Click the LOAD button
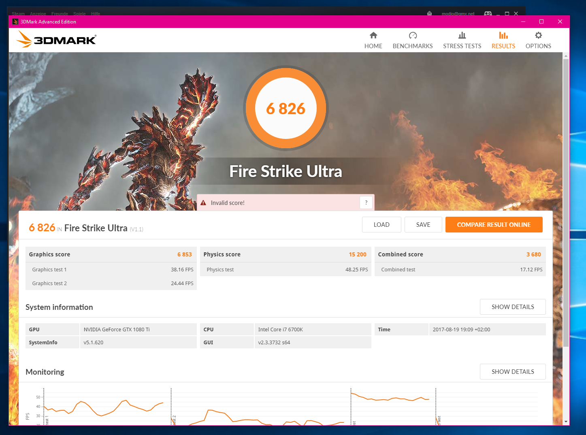Image resolution: width=586 pixels, height=435 pixels. [x=381, y=225]
